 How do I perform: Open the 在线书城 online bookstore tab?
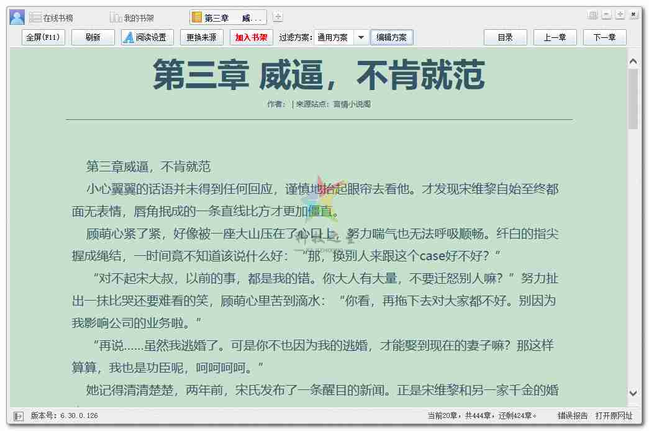click(x=52, y=18)
